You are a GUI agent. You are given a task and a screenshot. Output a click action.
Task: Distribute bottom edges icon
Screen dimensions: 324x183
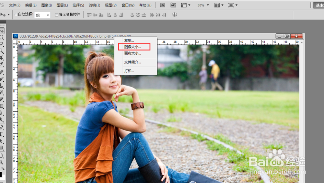pos(144,15)
